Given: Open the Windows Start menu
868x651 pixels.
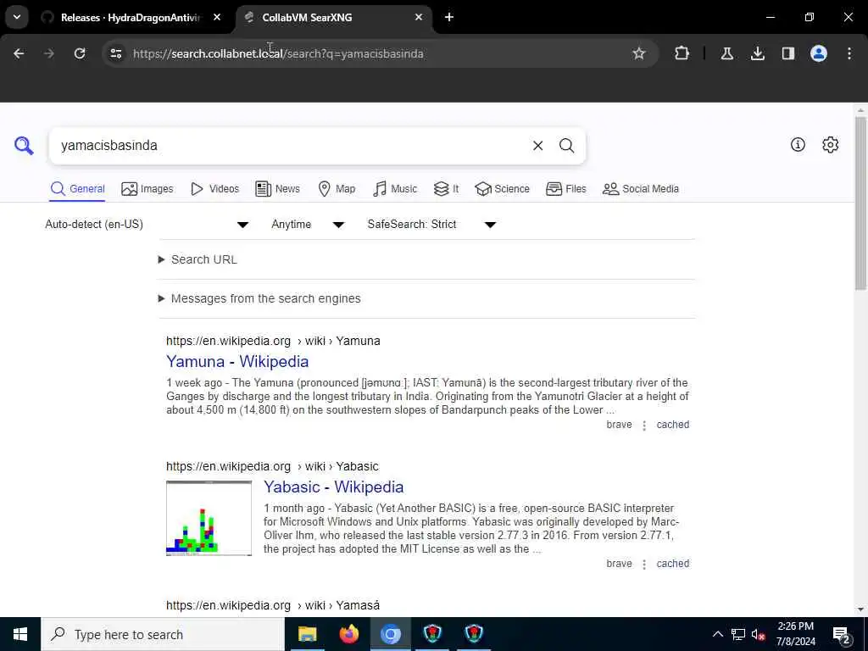Looking at the screenshot, I should coord(20,634).
